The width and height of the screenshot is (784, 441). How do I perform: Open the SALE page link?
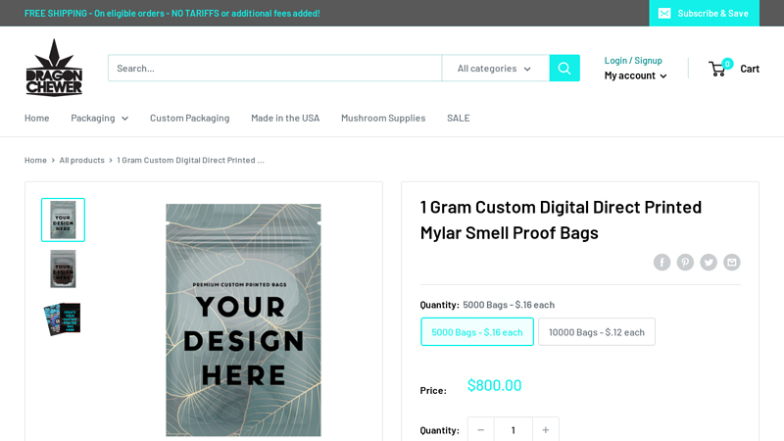(458, 118)
